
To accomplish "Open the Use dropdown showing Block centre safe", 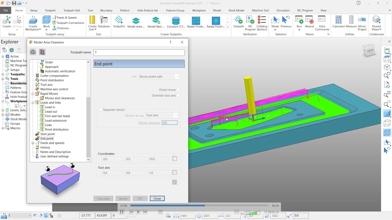I will click(x=159, y=77).
